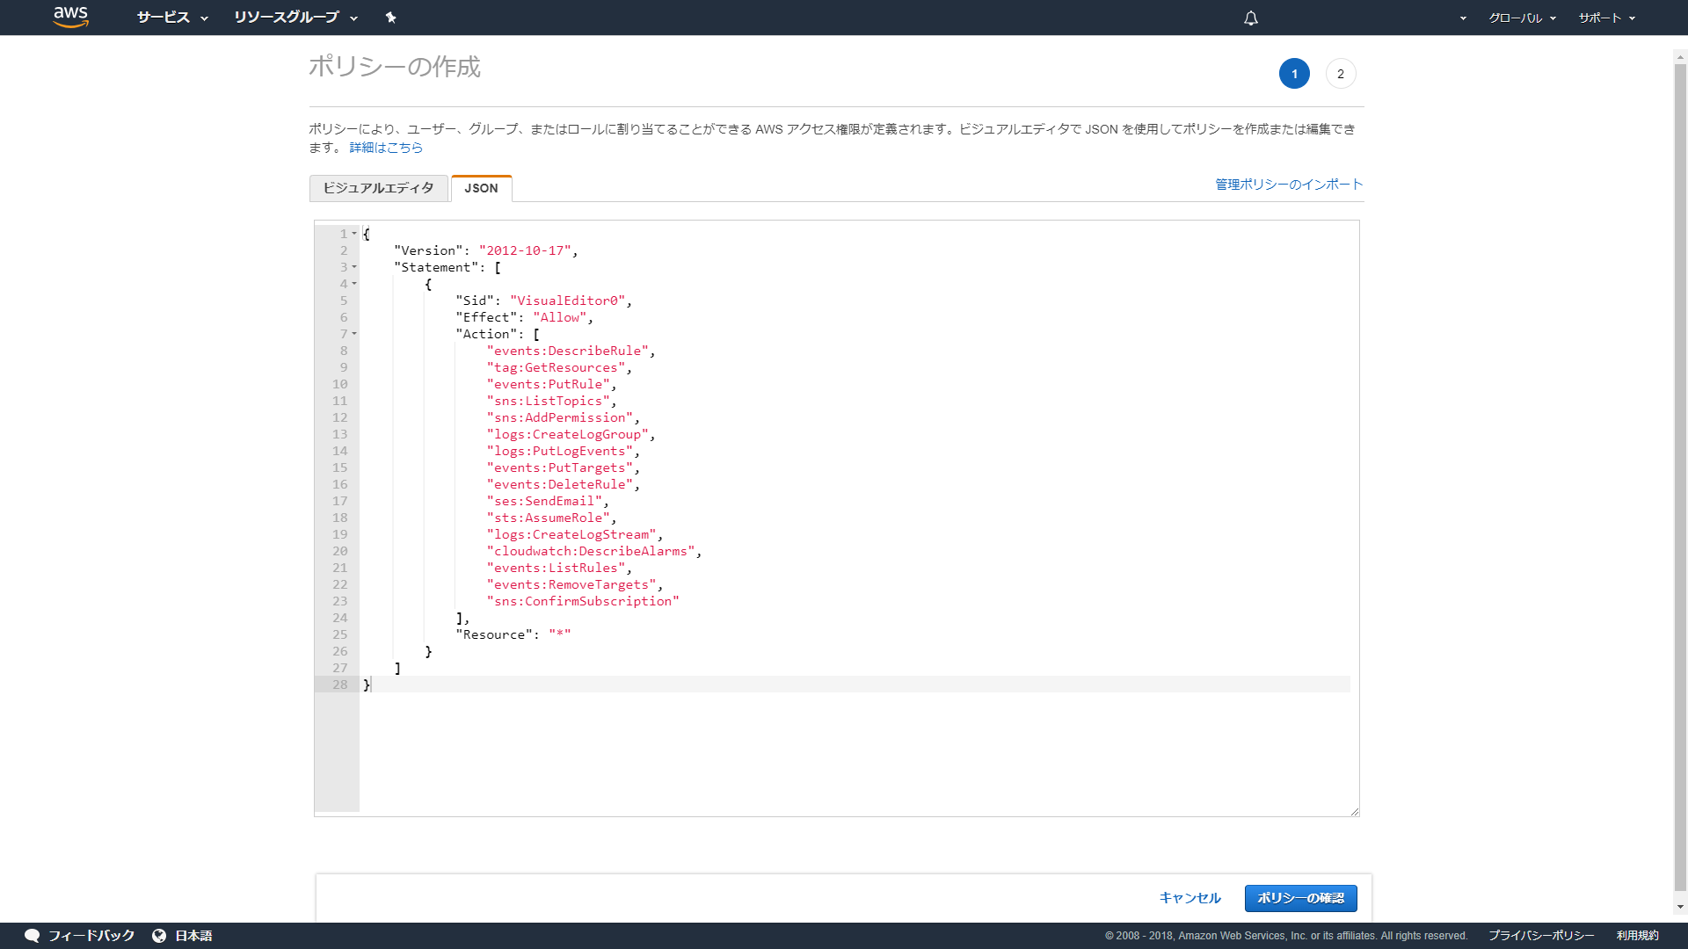1688x949 pixels.
Task: Open the サービス dropdown menu
Action: 172,18
